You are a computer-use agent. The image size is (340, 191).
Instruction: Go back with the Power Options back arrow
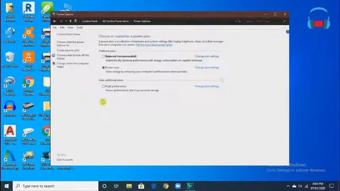click(55, 21)
